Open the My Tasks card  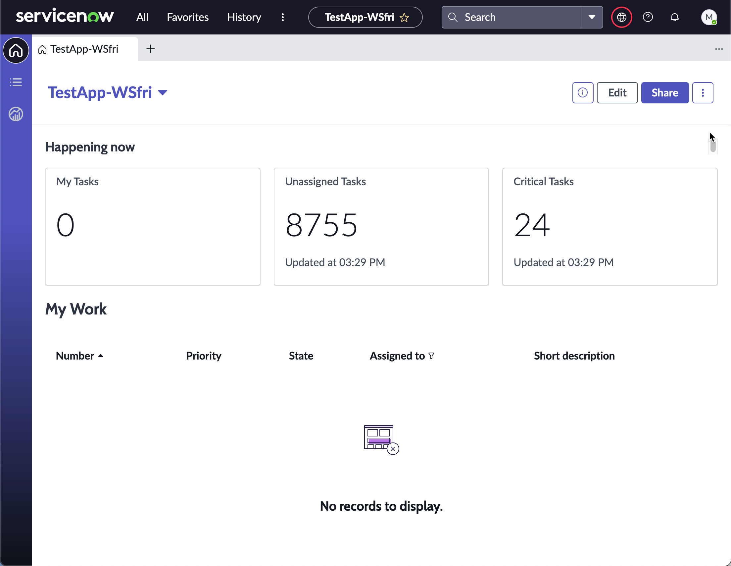[153, 227]
